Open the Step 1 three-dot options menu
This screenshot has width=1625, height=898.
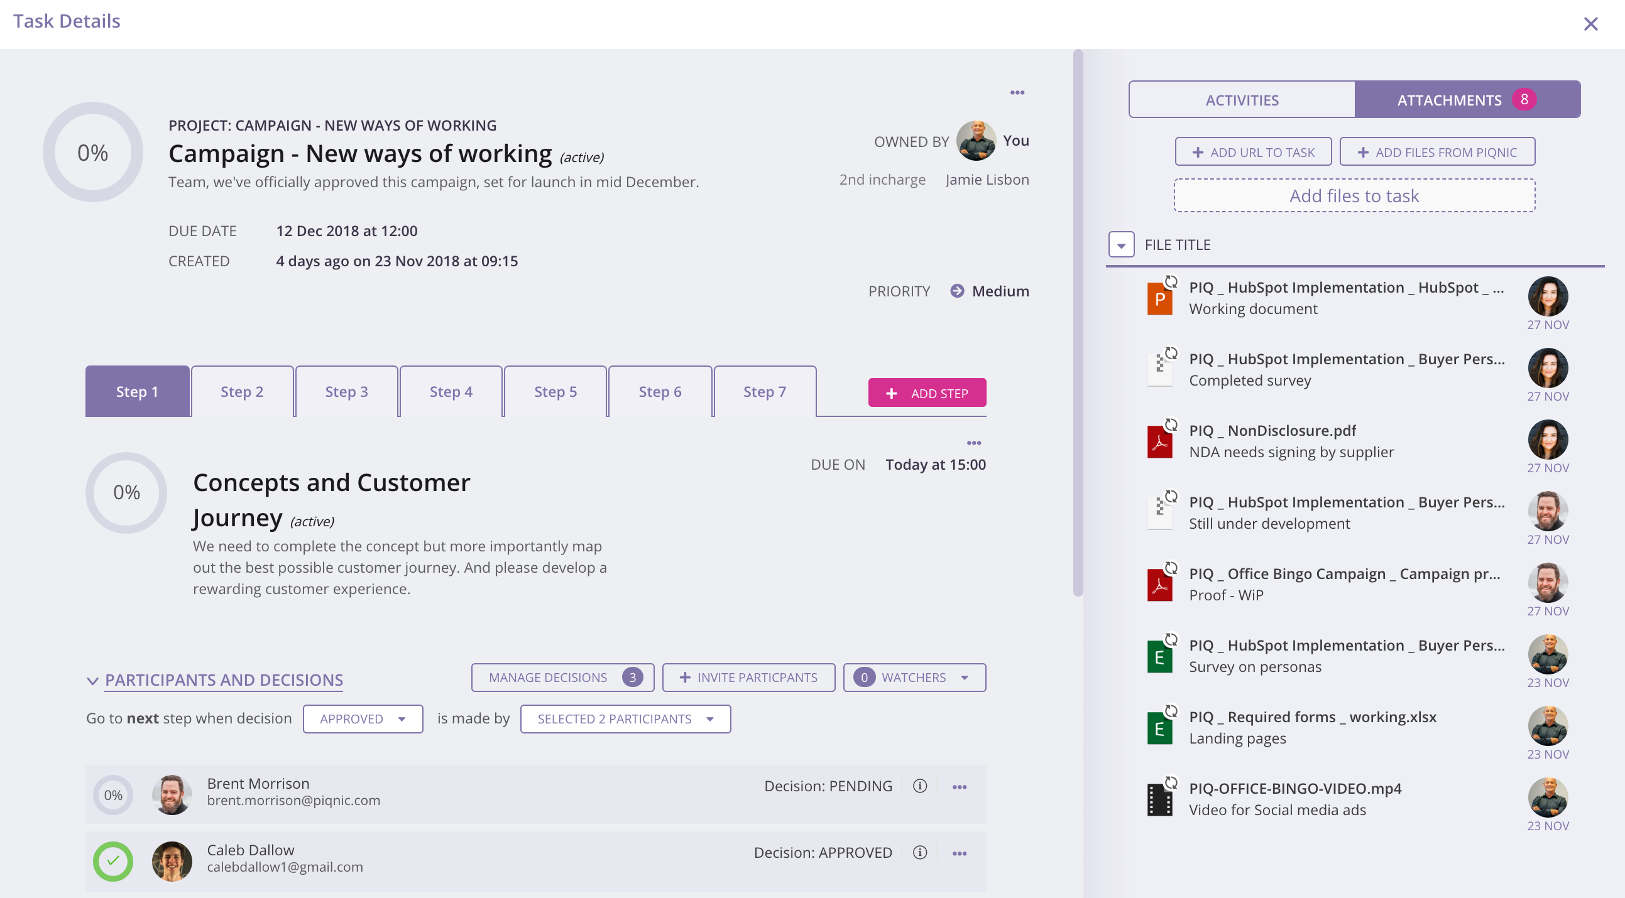[x=973, y=443]
